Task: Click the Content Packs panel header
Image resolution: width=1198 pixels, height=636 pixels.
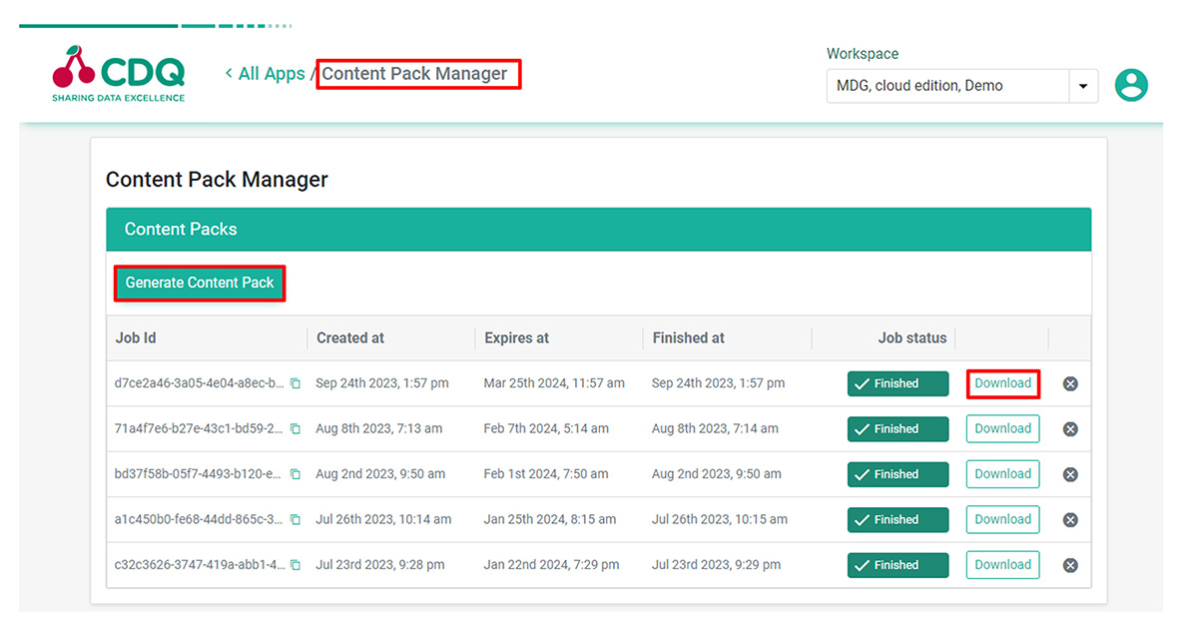Action: [x=599, y=230]
